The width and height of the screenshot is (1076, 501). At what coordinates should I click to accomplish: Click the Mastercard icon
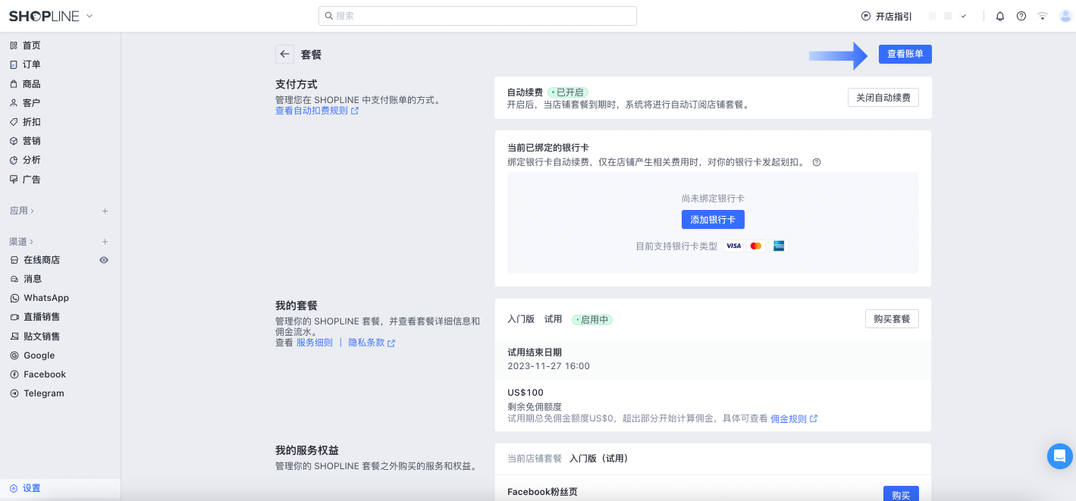point(756,246)
